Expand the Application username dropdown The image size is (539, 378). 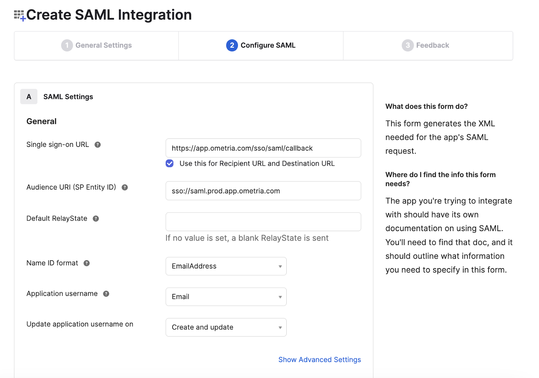[226, 297]
